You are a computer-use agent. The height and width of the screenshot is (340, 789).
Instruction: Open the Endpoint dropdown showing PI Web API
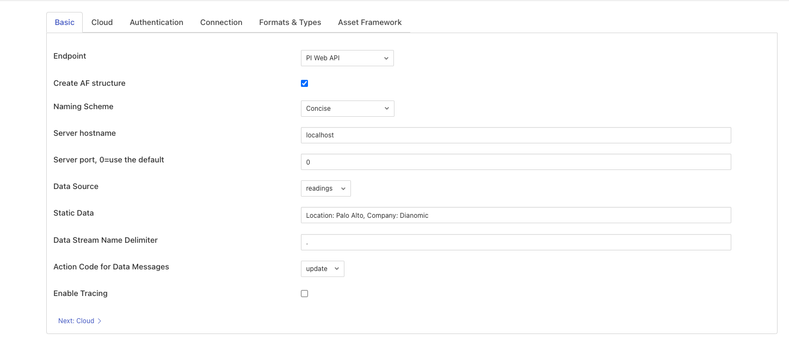[347, 58]
